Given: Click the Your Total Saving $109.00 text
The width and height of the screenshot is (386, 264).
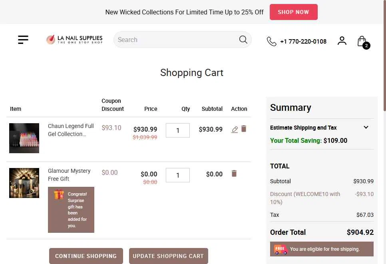Looking at the screenshot, I should [x=309, y=141].
